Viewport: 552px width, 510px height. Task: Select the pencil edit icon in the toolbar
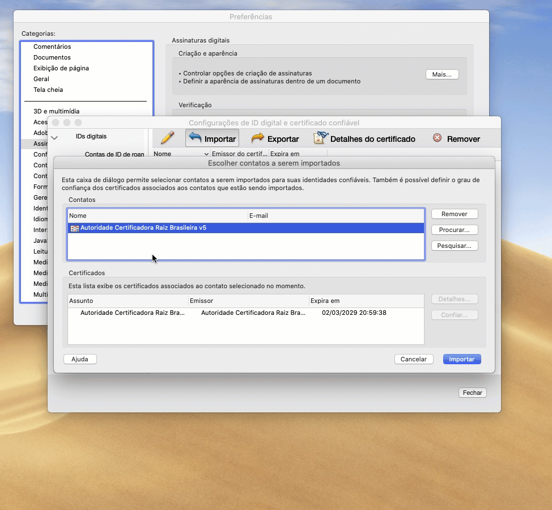pyautogui.click(x=167, y=137)
